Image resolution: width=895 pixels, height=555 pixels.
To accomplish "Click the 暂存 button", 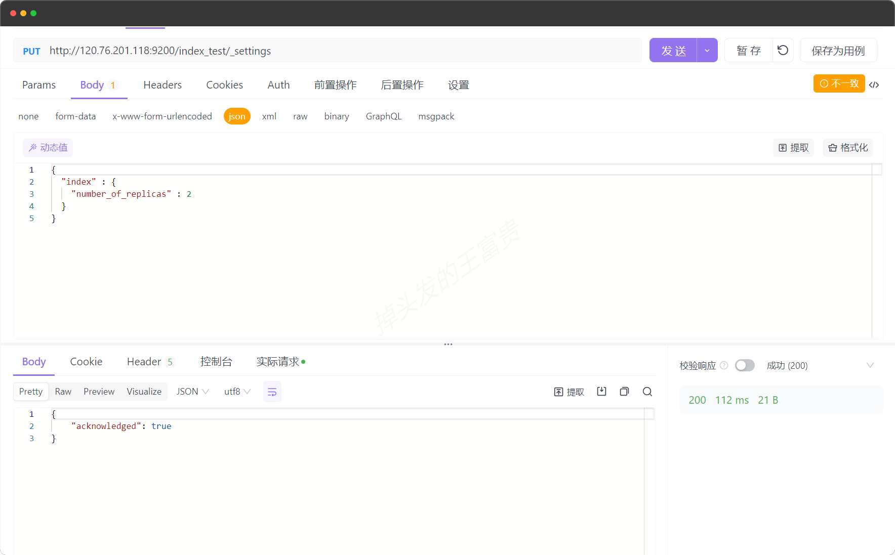I will point(749,50).
